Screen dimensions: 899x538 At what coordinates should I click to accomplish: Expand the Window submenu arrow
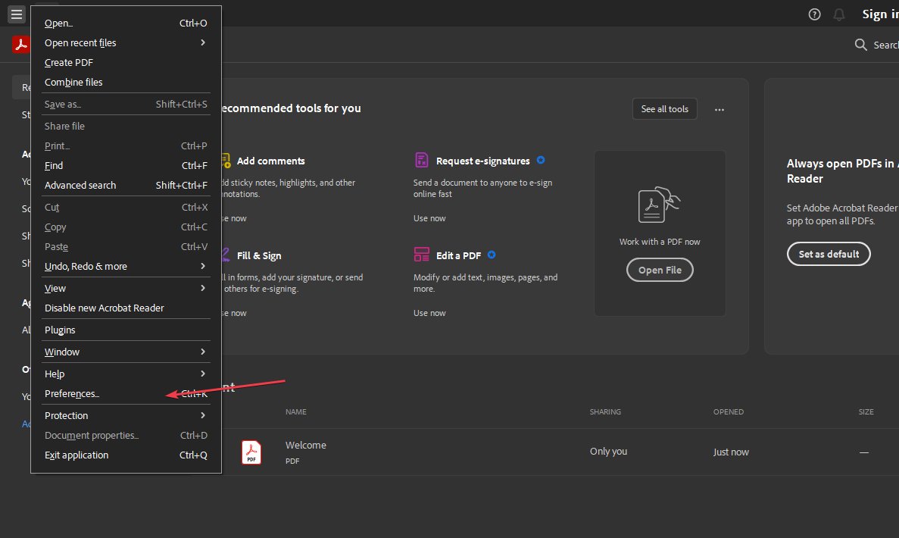point(203,352)
